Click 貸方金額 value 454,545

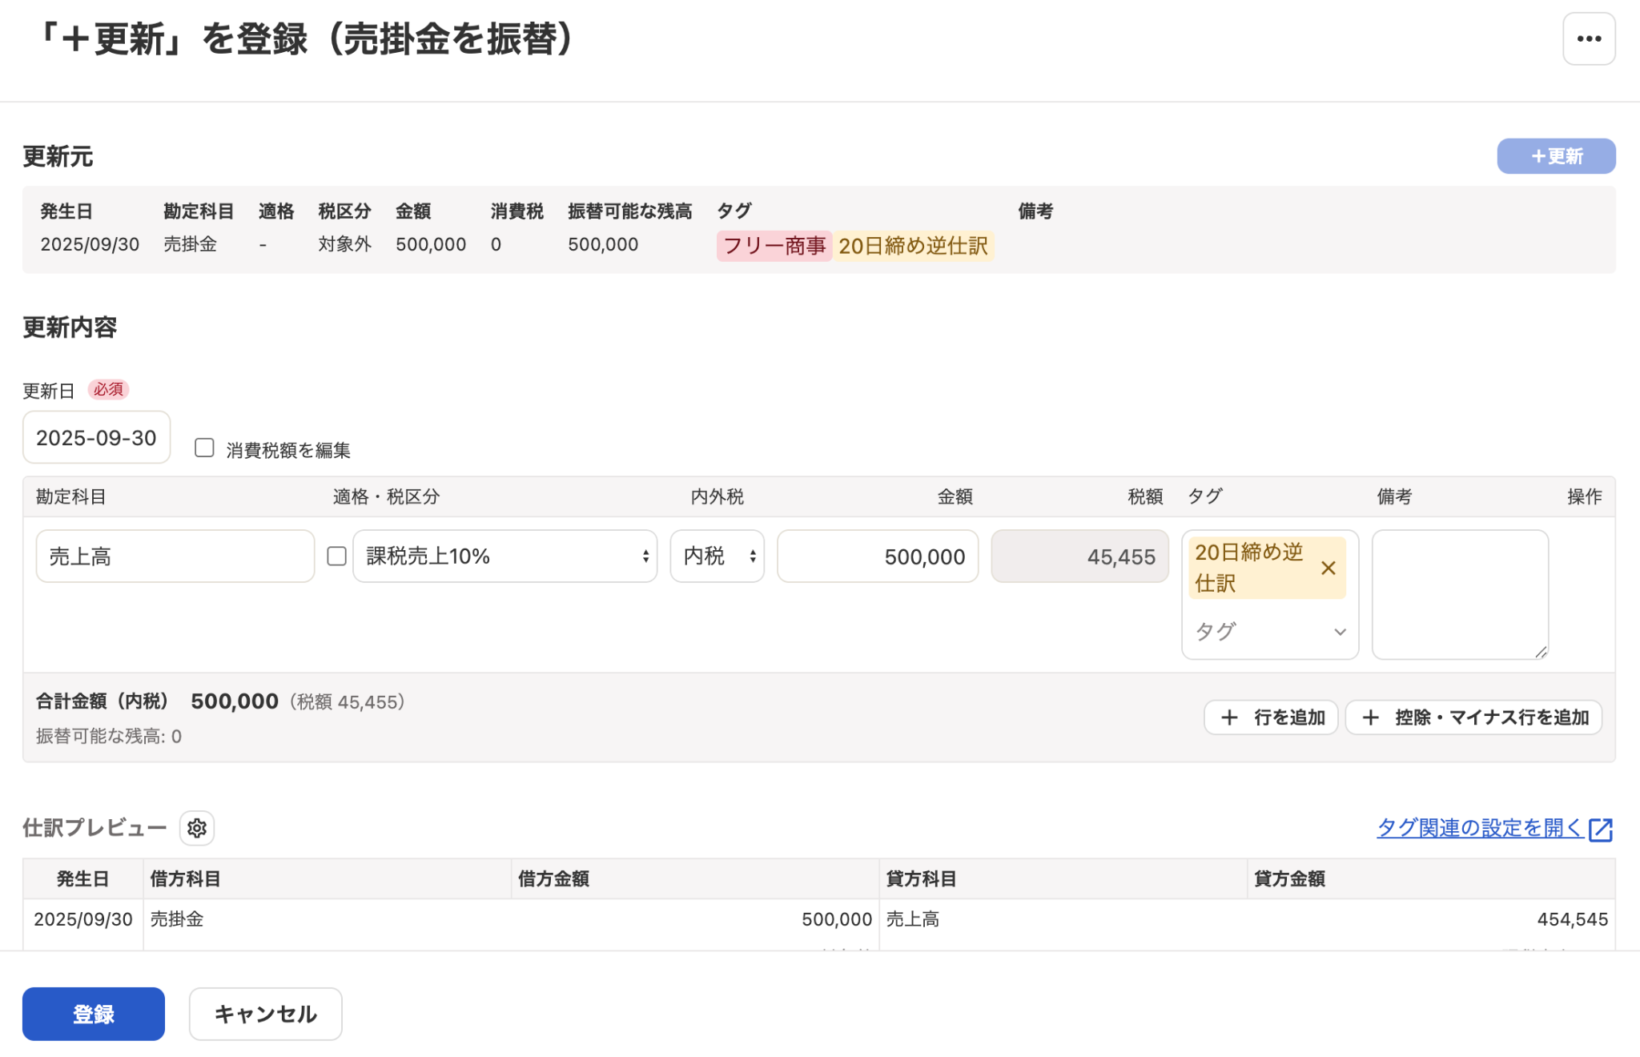pyautogui.click(x=1572, y=919)
